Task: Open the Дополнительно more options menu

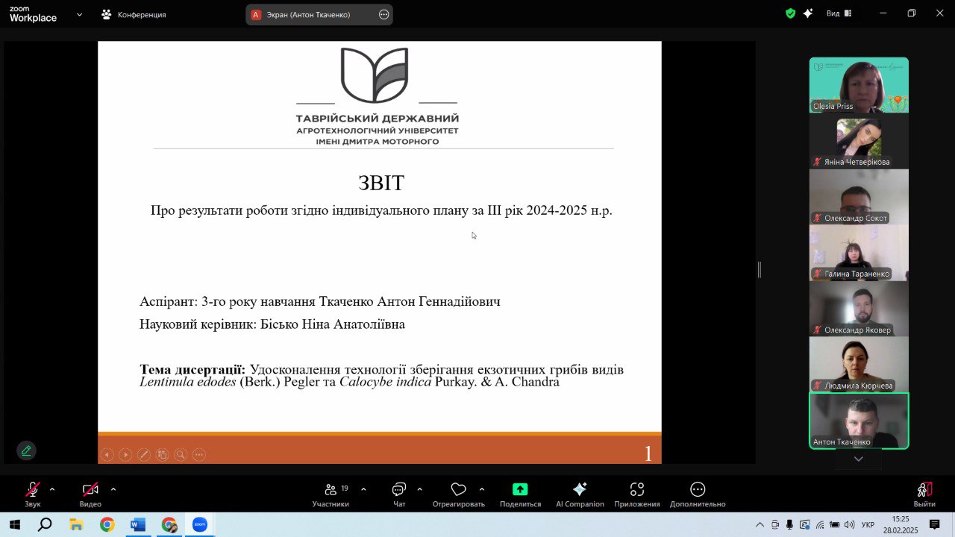Action: (x=698, y=494)
